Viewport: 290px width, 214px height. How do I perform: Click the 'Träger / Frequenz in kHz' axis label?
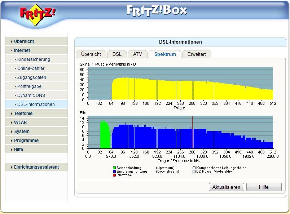pos(179,161)
